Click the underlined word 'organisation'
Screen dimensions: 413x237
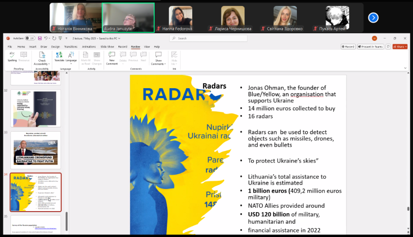(x=307, y=94)
